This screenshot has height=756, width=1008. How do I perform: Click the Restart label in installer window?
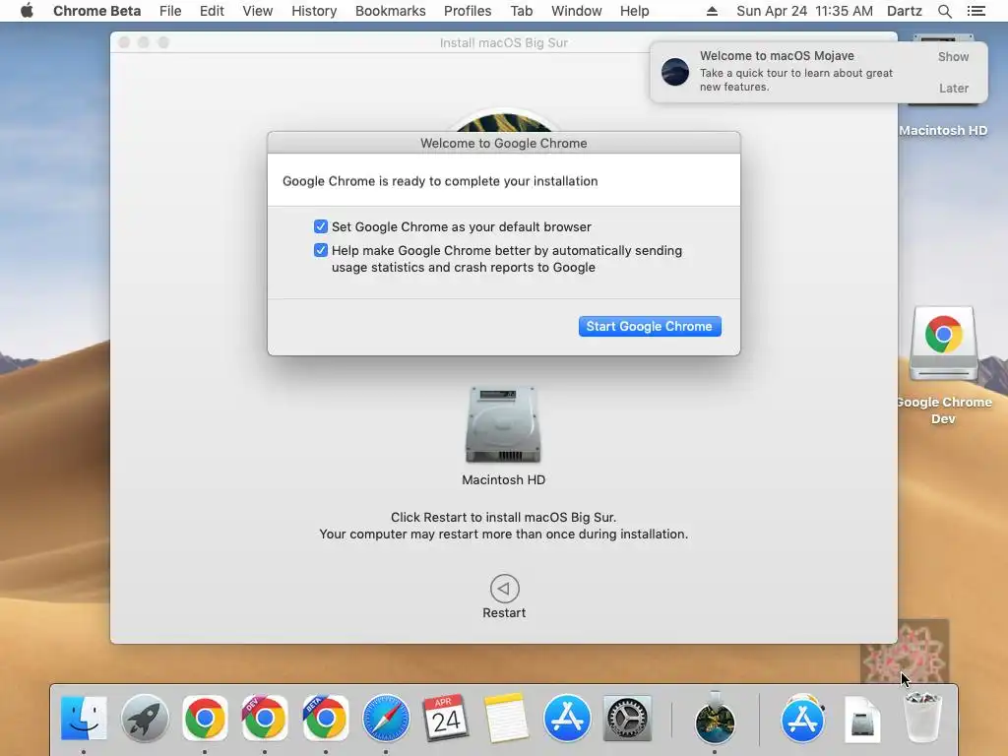[x=504, y=612]
